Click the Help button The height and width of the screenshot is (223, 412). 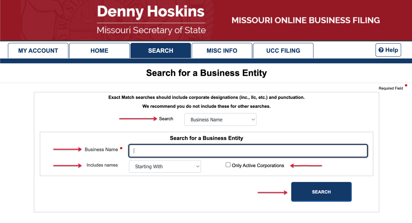click(388, 50)
